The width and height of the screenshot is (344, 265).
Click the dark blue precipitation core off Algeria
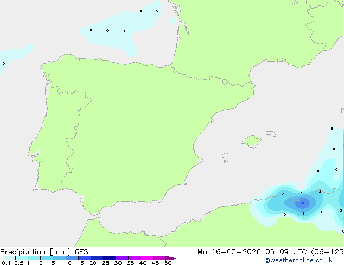click(x=303, y=203)
